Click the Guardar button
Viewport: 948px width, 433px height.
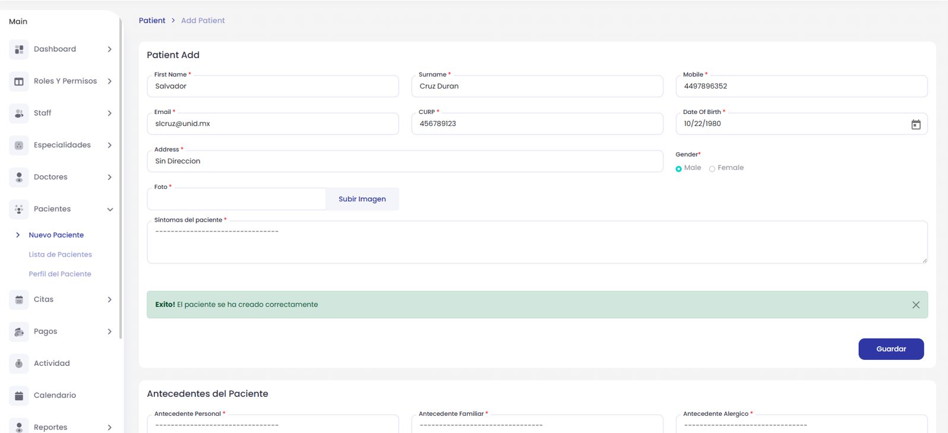pyautogui.click(x=891, y=349)
